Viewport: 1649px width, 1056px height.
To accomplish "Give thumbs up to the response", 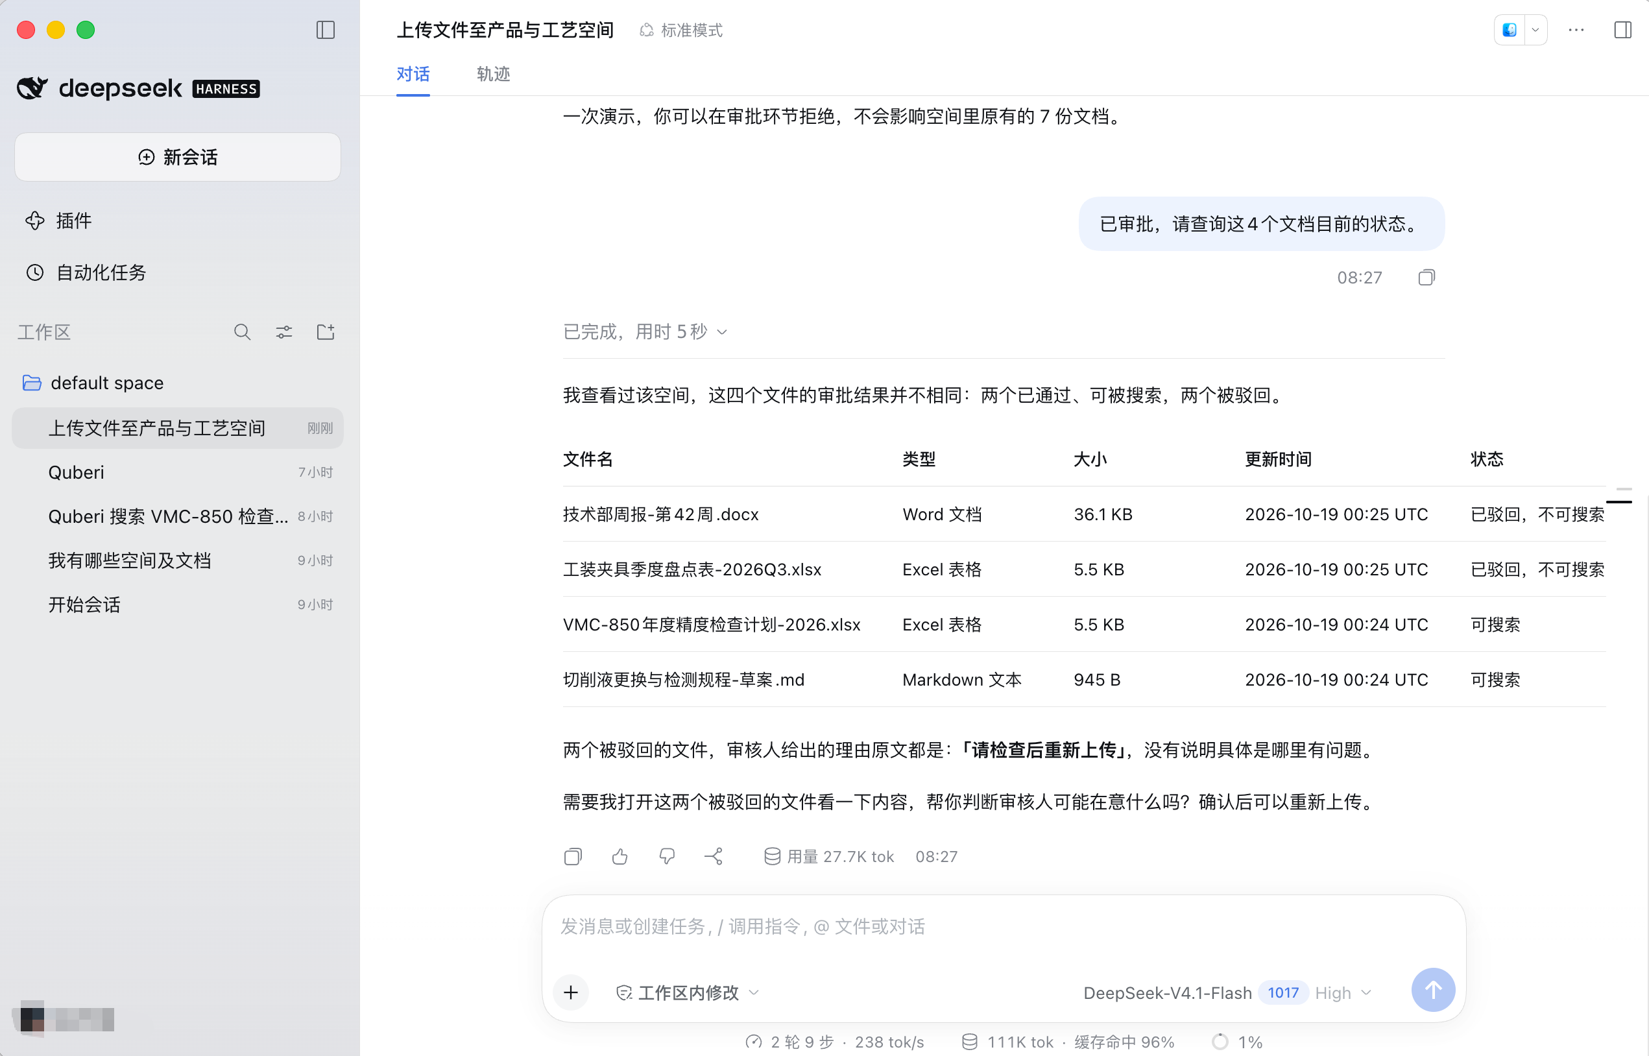I will pos(620,856).
